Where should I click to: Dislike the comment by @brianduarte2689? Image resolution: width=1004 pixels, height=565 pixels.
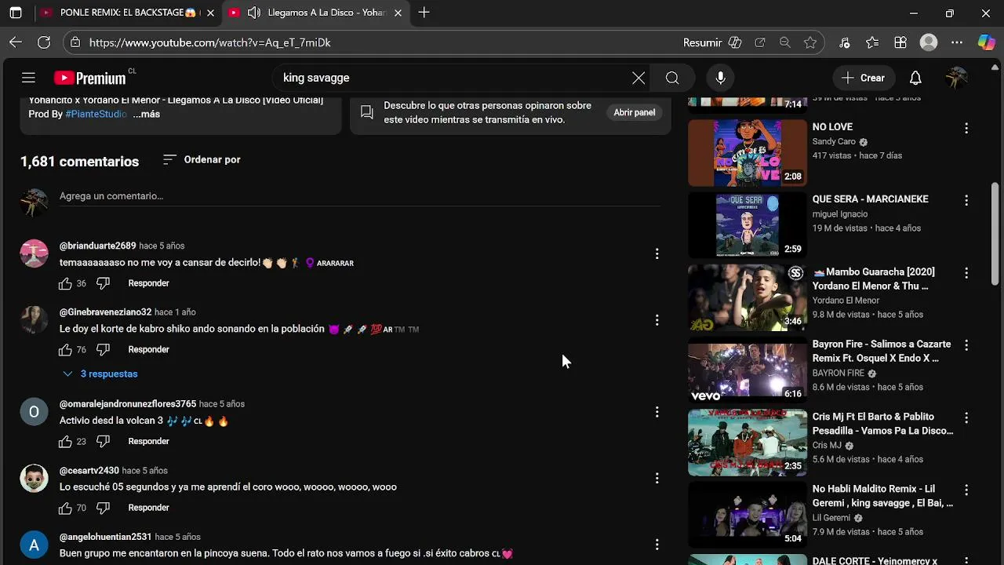[103, 283]
